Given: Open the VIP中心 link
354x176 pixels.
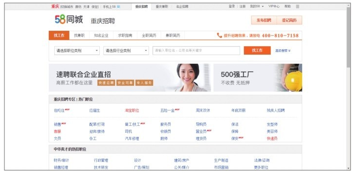Looking at the screenshot, I should (274, 6).
